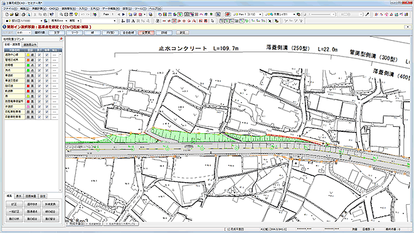Toggle 検索 checkbox for 道路中心線
This screenshot has width=414, height=233.
pos(47,55)
